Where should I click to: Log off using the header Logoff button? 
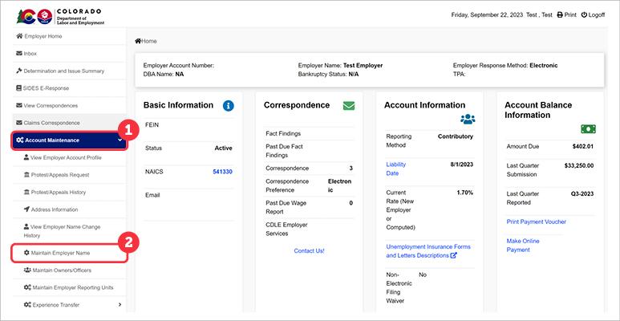(592, 14)
